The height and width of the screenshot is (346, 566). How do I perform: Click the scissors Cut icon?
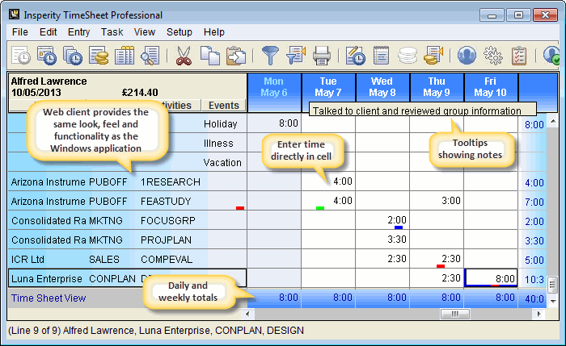pyautogui.click(x=184, y=56)
